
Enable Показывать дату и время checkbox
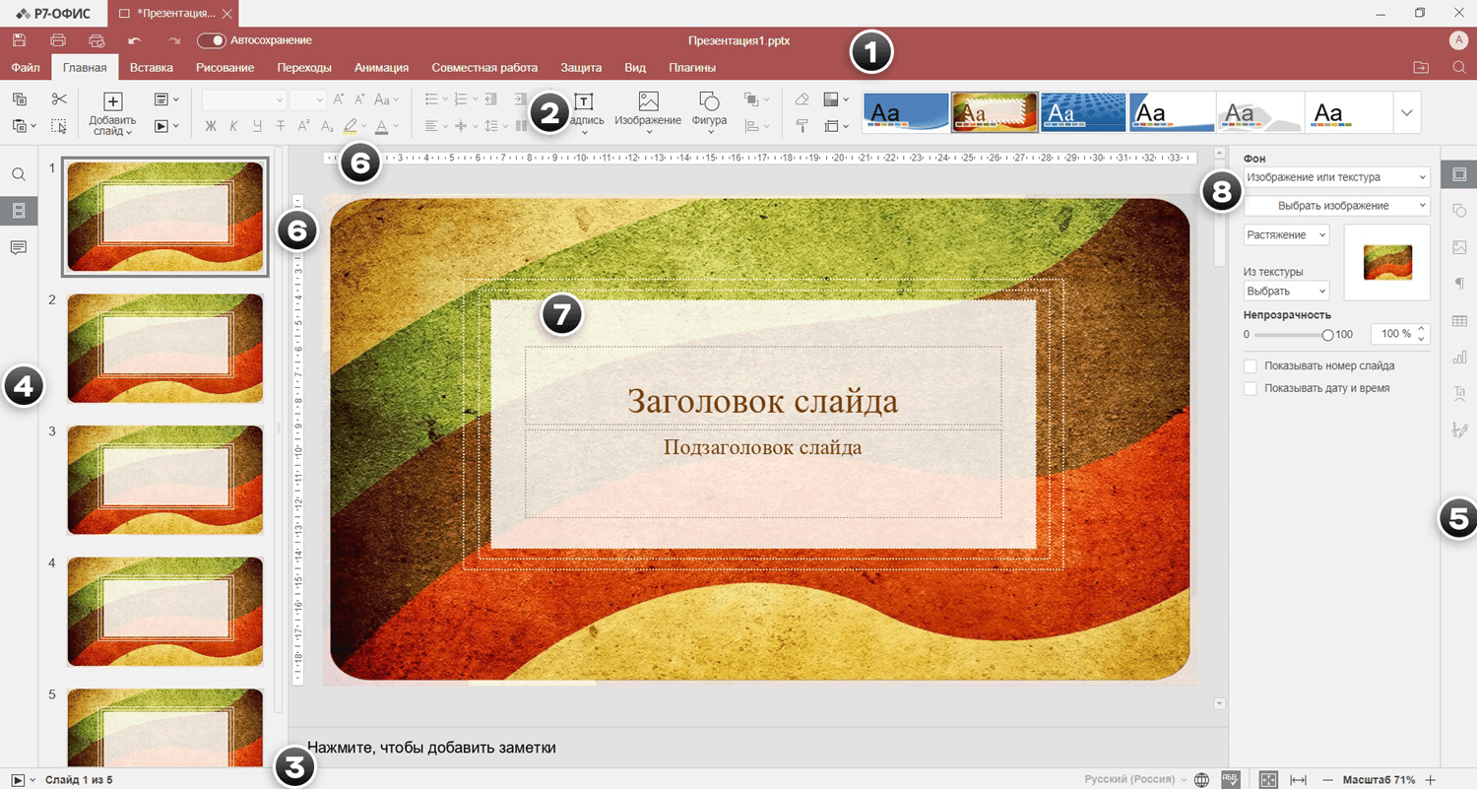point(1251,388)
